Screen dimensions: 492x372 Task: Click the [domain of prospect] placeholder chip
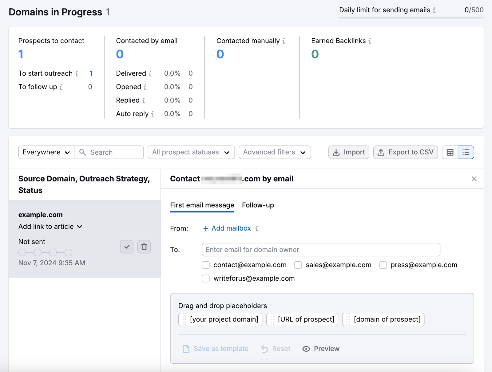coord(383,319)
